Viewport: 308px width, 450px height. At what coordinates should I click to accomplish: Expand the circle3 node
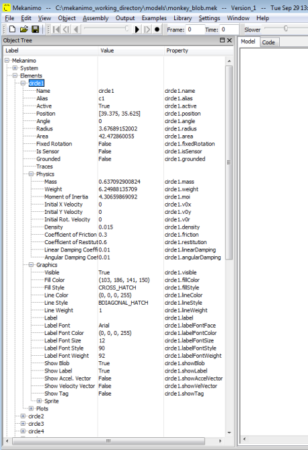pyautogui.click(x=23, y=423)
